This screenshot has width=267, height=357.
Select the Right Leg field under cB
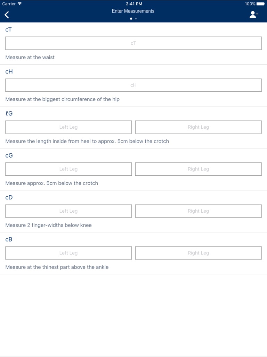point(198,253)
